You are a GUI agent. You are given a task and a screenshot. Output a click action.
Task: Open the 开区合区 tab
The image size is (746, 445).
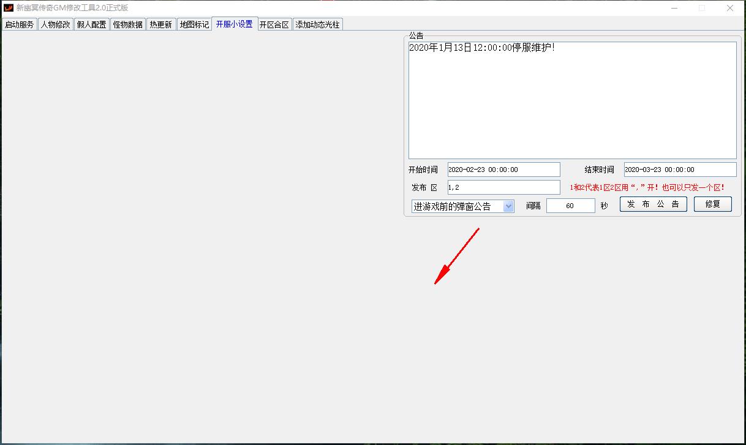click(274, 24)
